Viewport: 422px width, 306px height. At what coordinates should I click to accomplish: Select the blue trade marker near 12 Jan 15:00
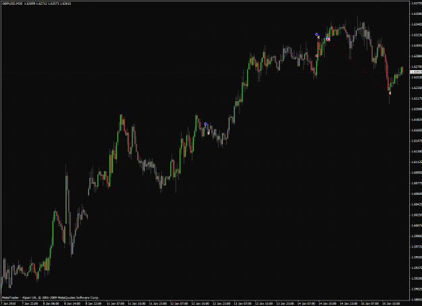(206, 124)
